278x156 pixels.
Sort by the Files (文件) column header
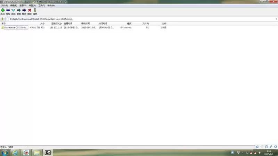pyautogui.click(x=164, y=23)
